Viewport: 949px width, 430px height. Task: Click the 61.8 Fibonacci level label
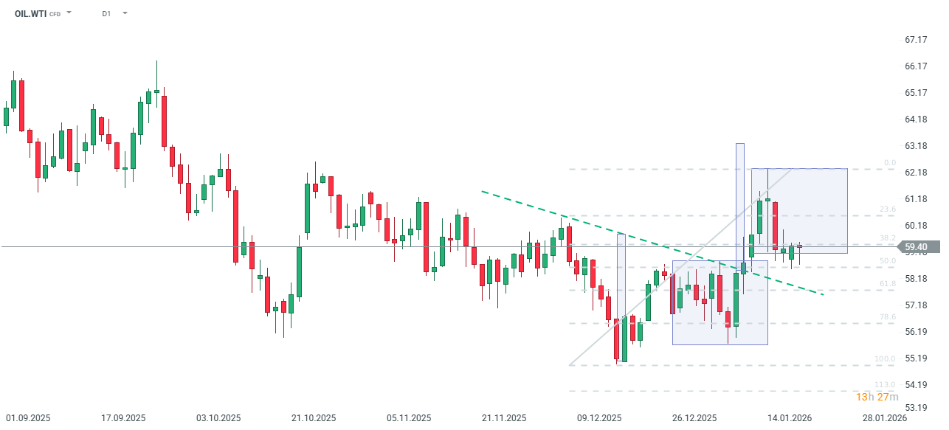click(x=888, y=283)
